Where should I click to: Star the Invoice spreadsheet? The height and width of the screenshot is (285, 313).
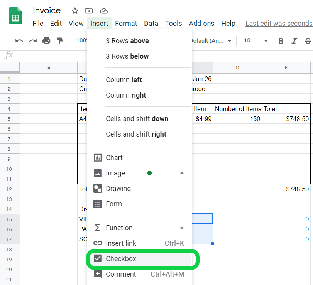point(74,11)
